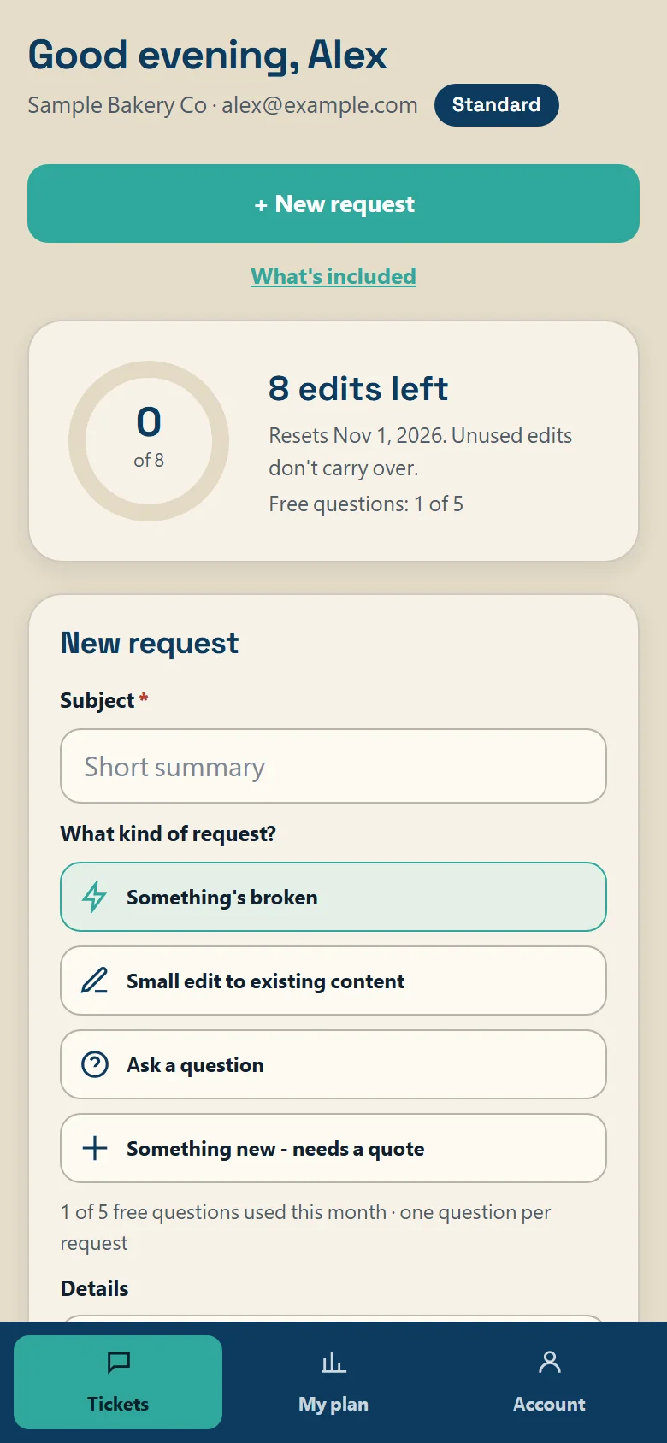The image size is (667, 1443).
Task: Click the Account person icon
Action: [549, 1362]
